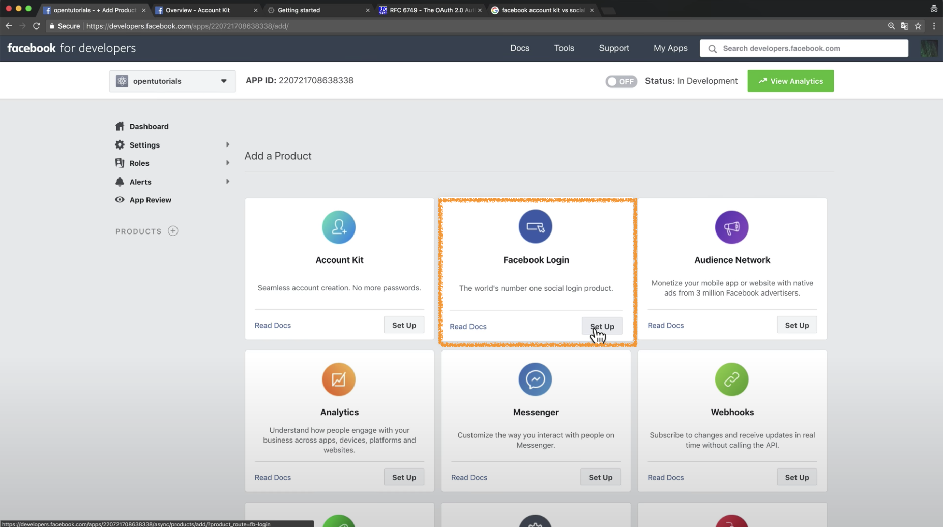Read Docs for Analytics
Viewport: 943px width, 527px height.
273,477
